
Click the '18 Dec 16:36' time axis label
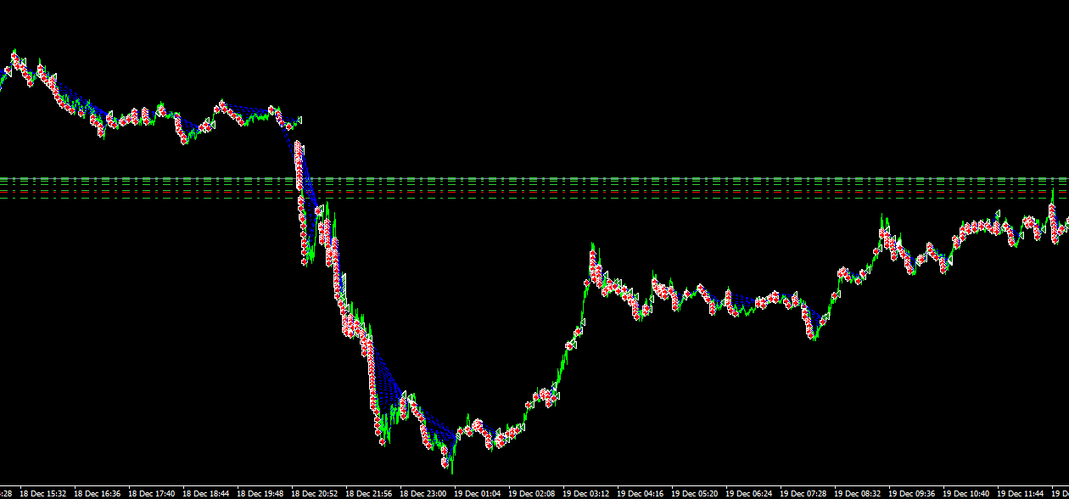pos(98,493)
